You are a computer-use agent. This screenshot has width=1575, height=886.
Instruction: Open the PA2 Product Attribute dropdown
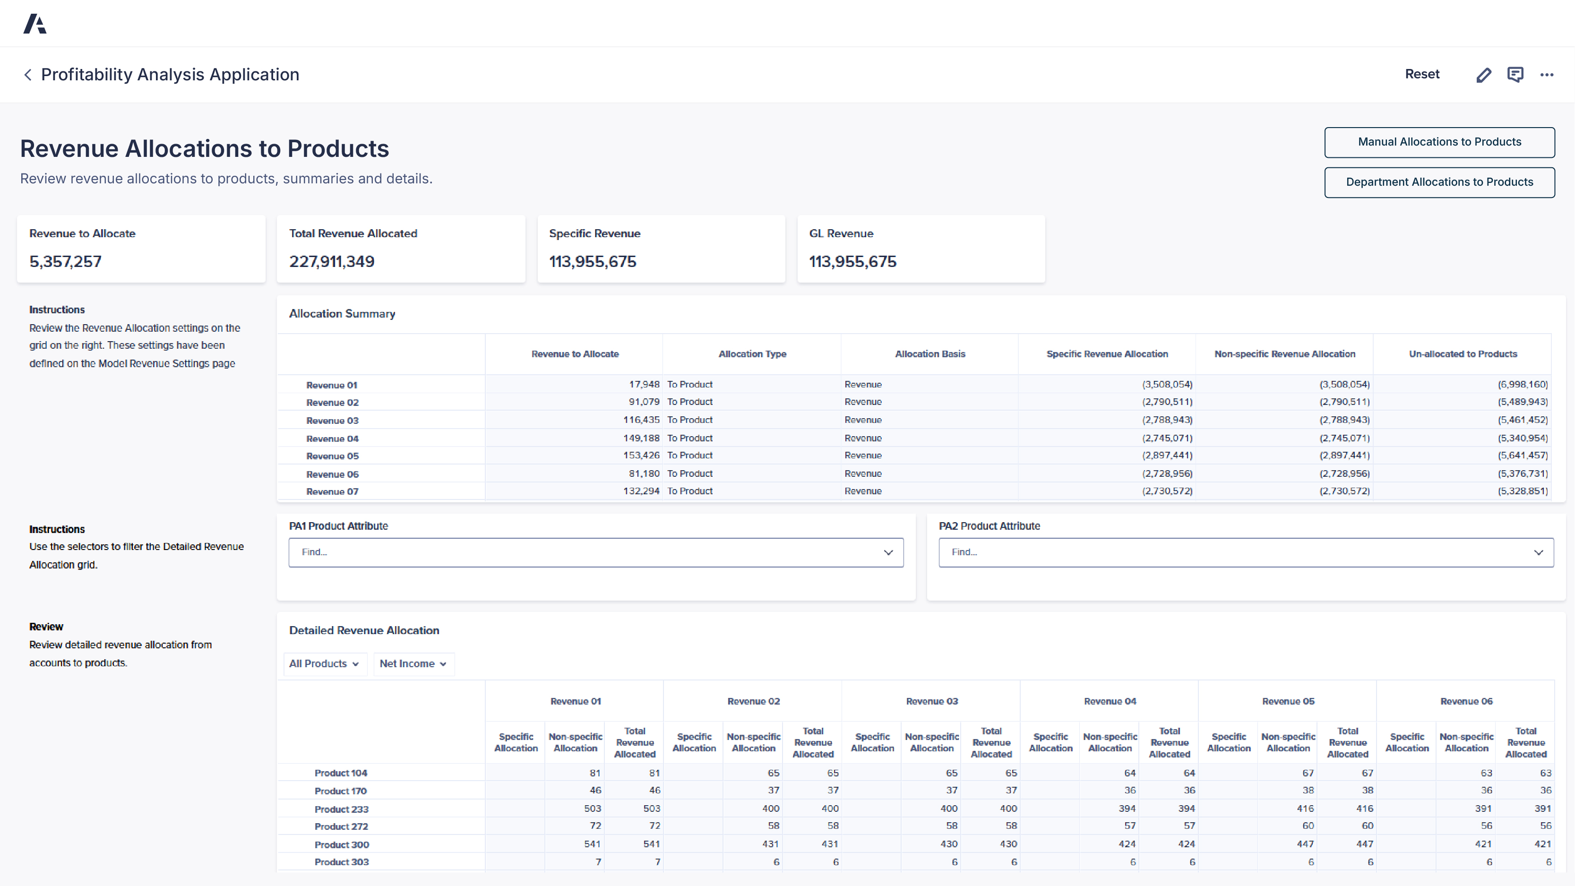pos(1539,552)
